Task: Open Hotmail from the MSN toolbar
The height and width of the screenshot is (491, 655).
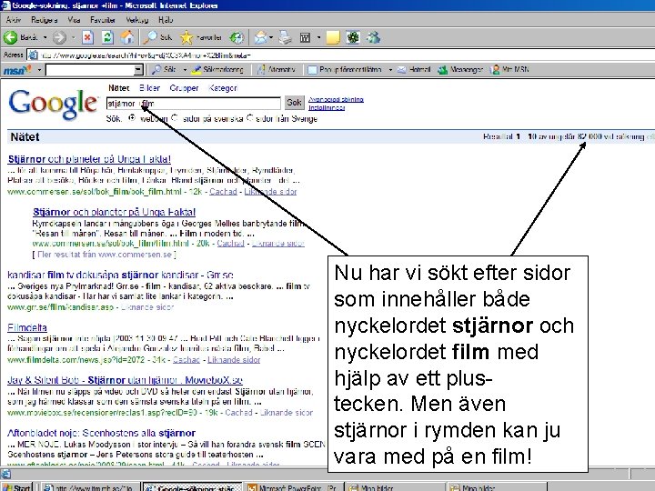Action: 414,70
